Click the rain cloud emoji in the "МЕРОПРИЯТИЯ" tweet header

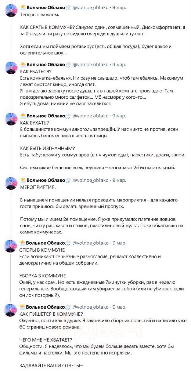tap(68, 180)
